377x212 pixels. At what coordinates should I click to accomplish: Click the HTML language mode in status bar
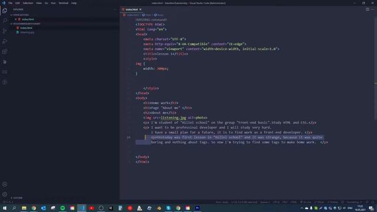pyautogui.click(x=293, y=202)
